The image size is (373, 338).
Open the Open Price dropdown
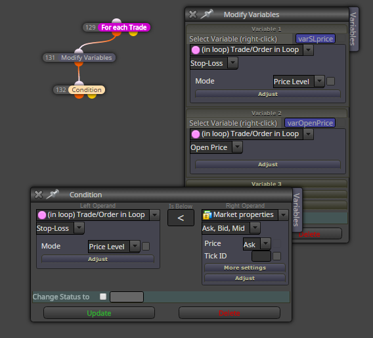click(x=237, y=147)
